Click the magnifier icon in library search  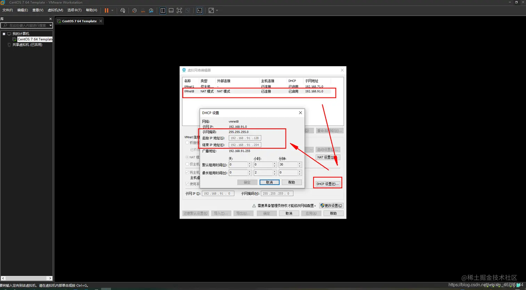pyautogui.click(x=5, y=25)
